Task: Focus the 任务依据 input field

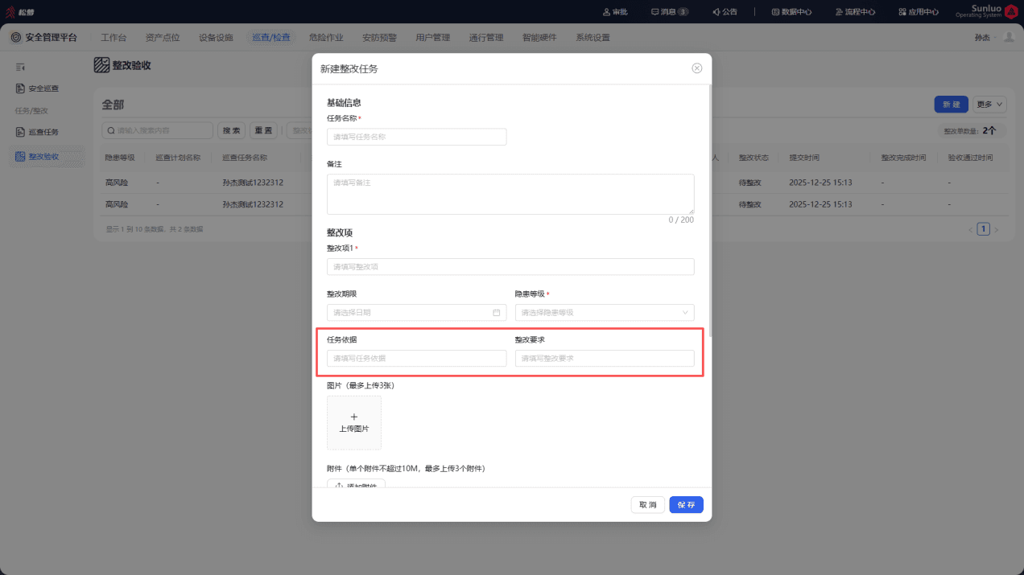Action: point(417,359)
